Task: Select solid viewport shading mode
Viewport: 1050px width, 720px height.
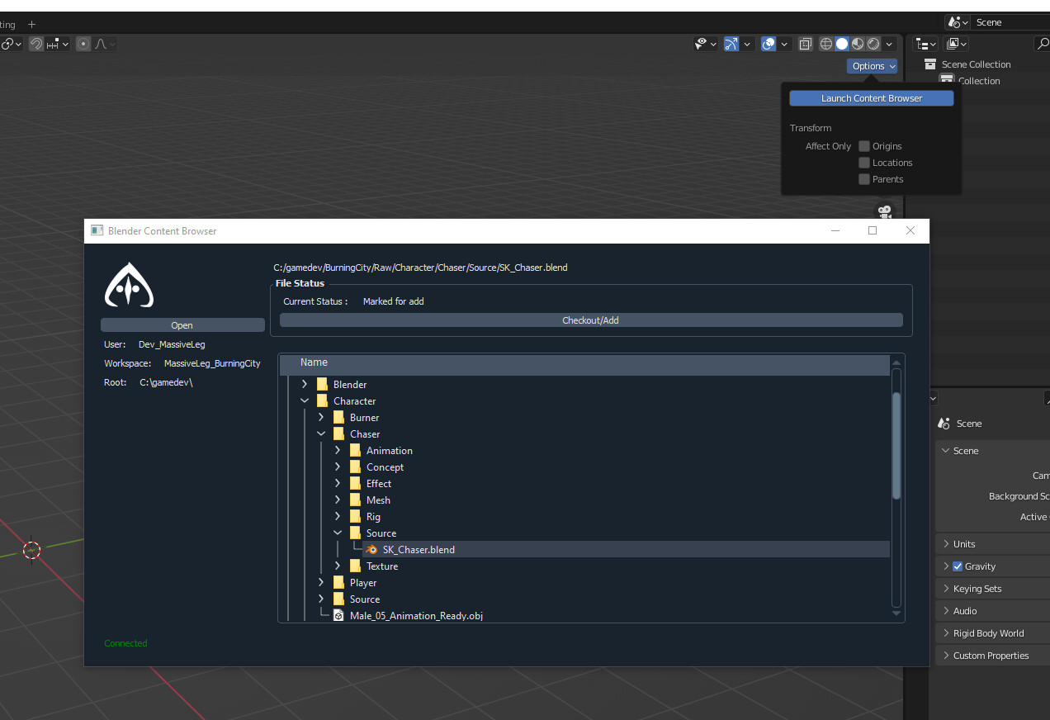Action: point(841,44)
